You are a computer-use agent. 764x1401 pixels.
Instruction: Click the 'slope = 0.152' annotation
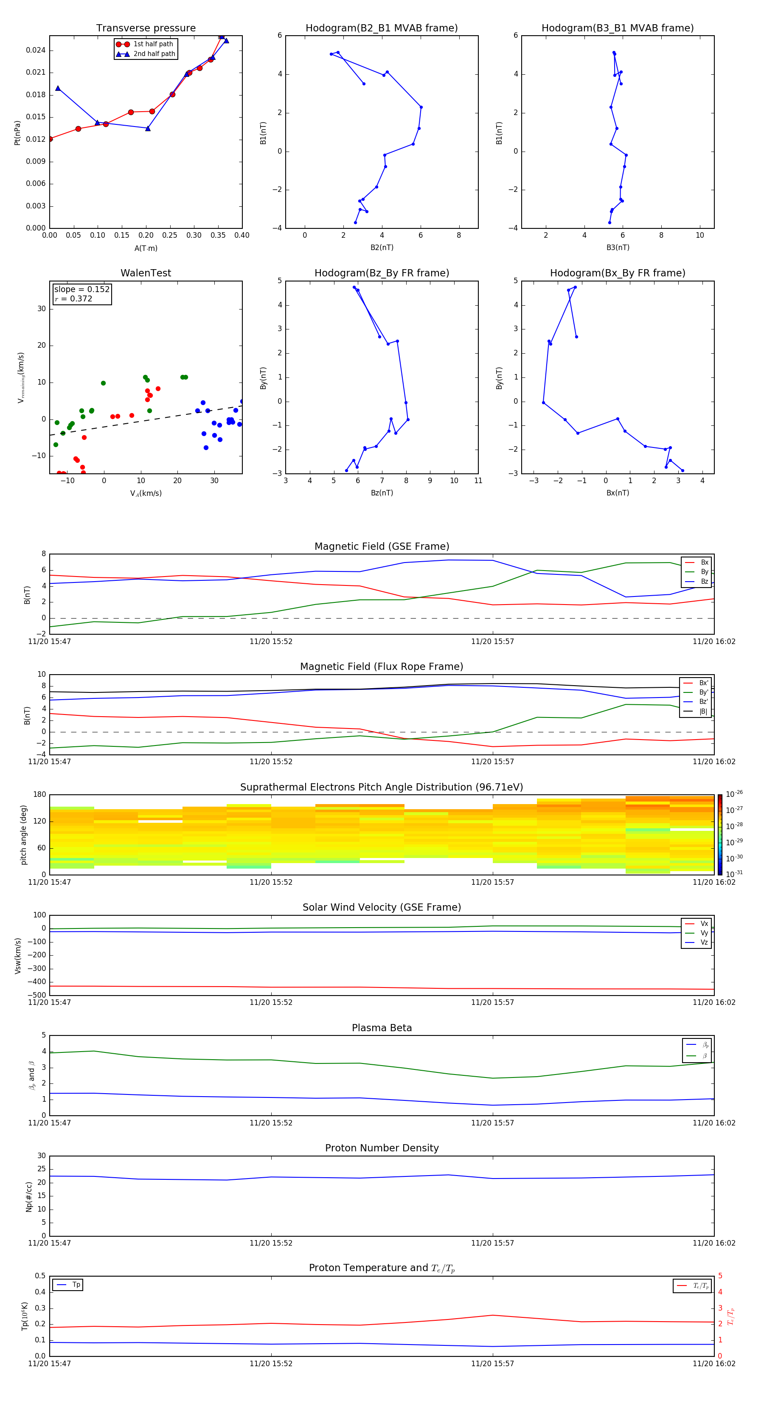pyautogui.click(x=82, y=290)
